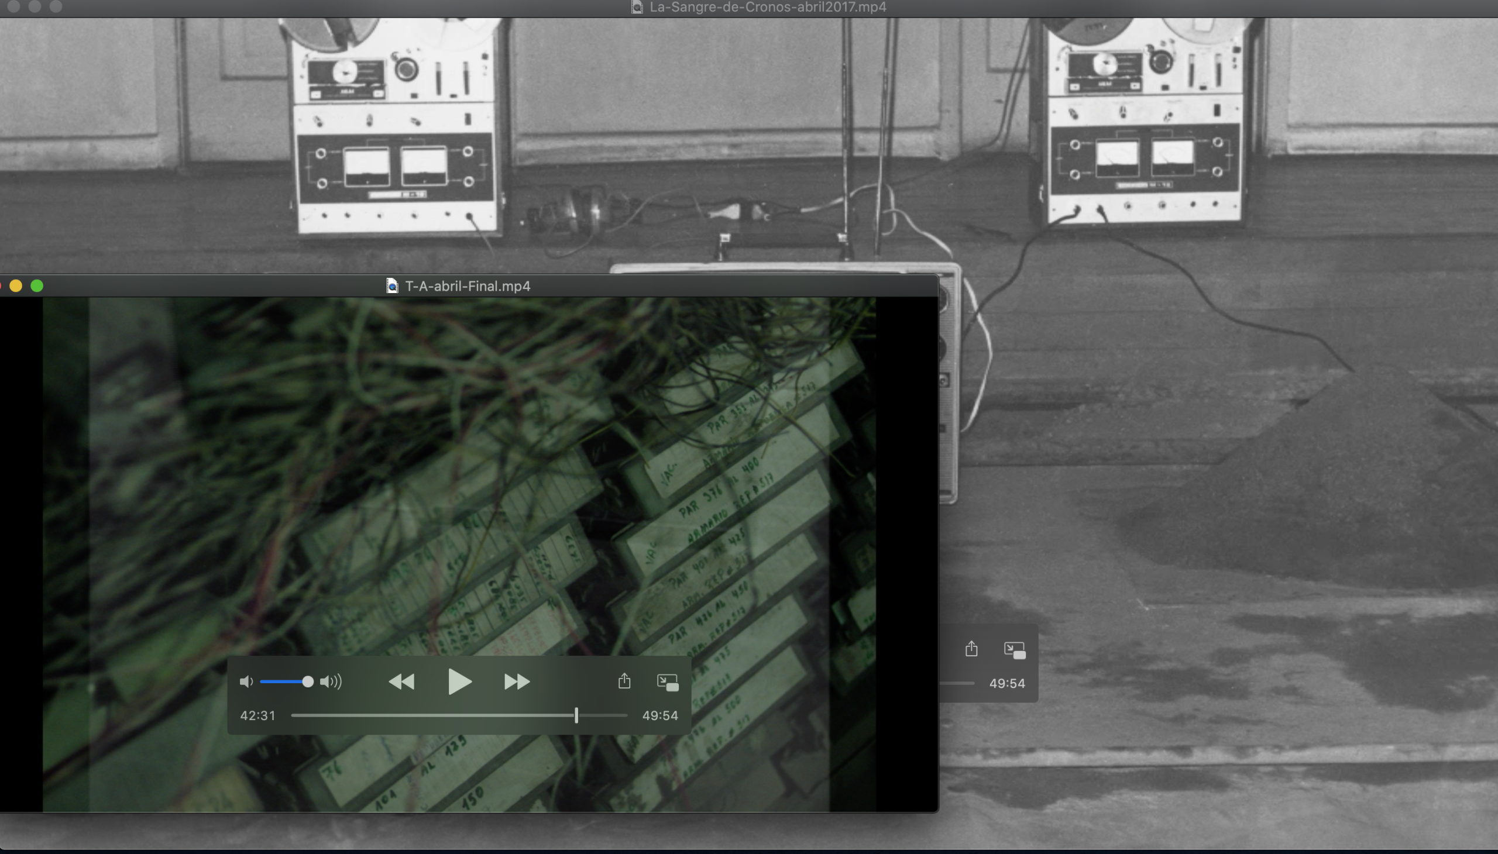Image resolution: width=1498 pixels, height=854 pixels.
Task: Click the La-Sangre-de-Cronos-abril2017.mp4 window title
Action: click(768, 7)
